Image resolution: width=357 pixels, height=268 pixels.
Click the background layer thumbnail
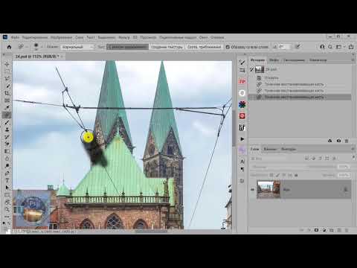click(269, 190)
